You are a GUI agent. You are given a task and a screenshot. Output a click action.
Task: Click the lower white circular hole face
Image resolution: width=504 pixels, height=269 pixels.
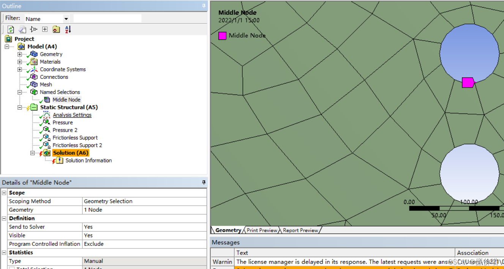tap(469, 174)
